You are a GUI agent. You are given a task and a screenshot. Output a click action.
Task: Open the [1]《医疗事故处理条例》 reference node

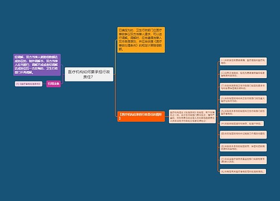(x=29, y=84)
